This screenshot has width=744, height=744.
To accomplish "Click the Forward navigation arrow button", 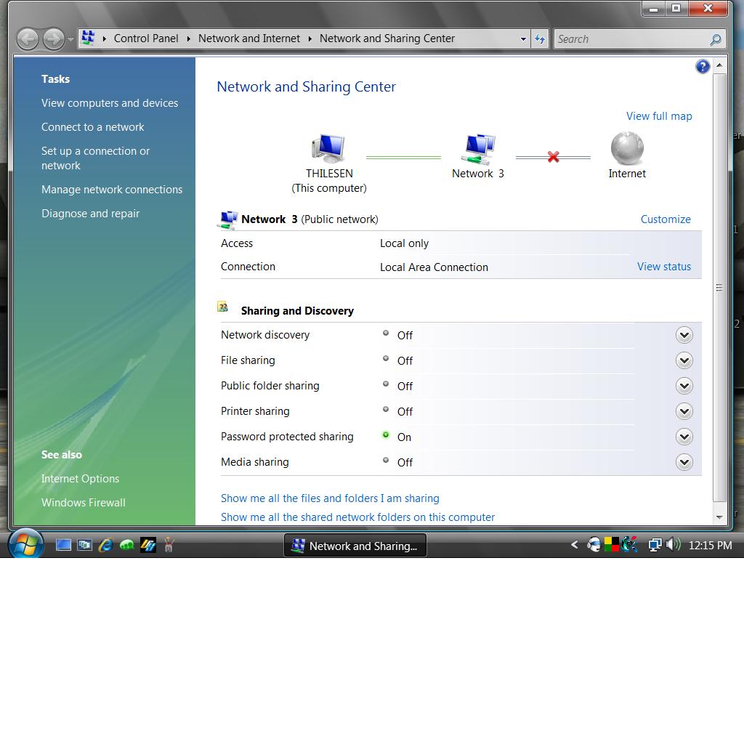I will [x=54, y=39].
